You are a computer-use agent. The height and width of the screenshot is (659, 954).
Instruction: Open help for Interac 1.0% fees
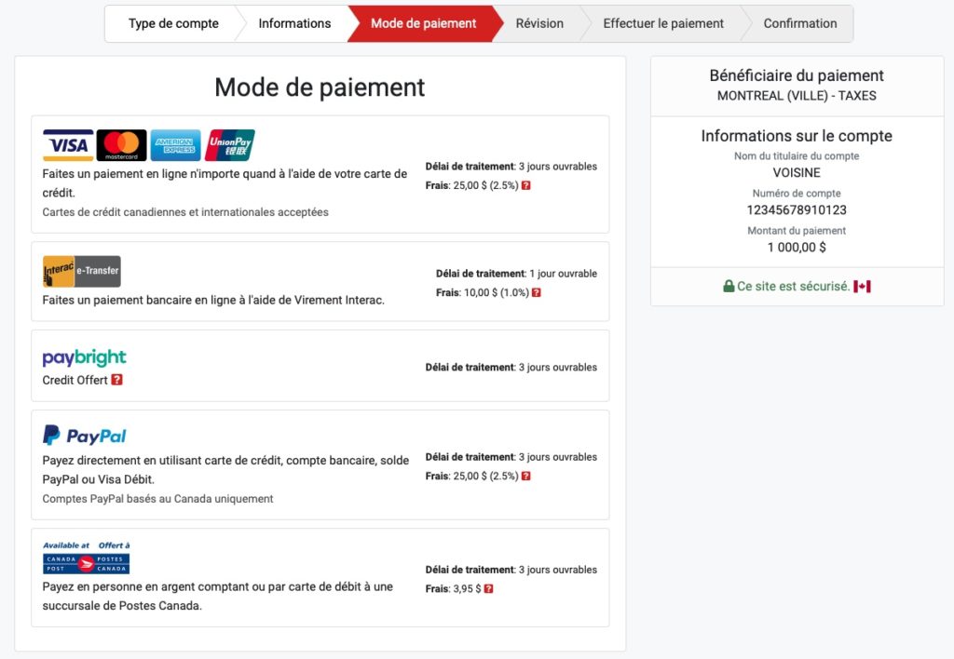point(536,292)
